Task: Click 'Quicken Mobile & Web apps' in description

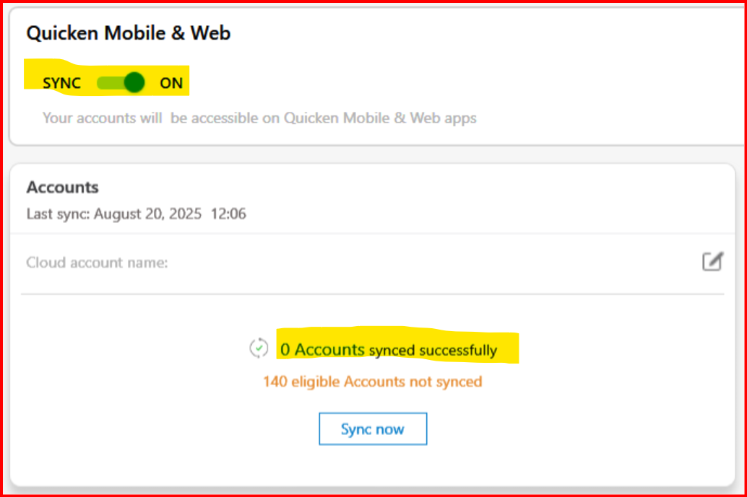Action: point(380,118)
